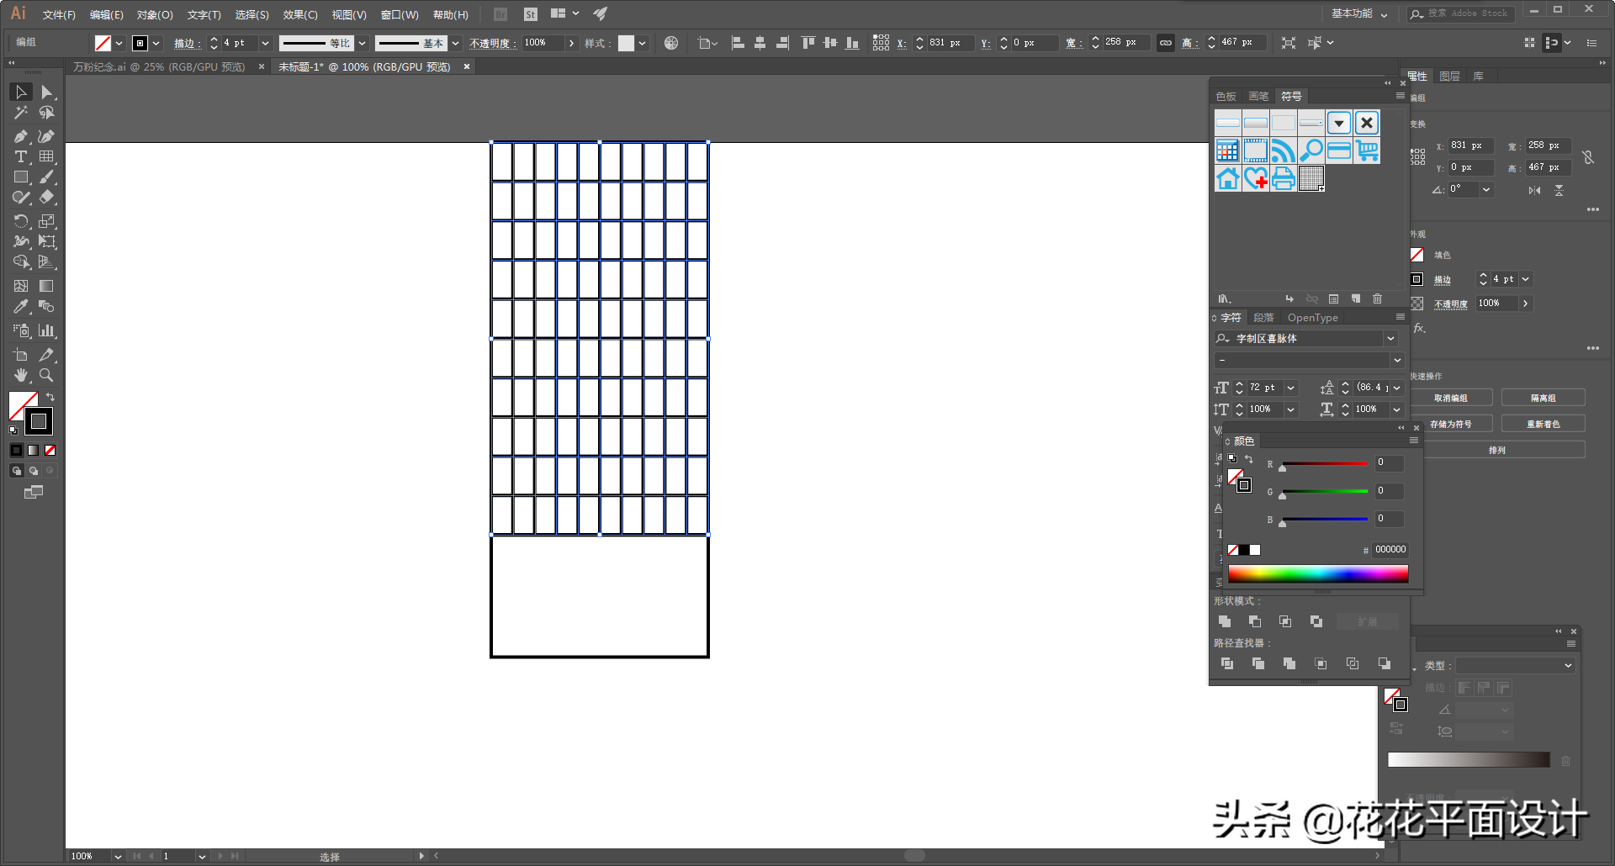Select the Rectangular Grid tool
Image resolution: width=1615 pixels, height=866 pixels.
pyautogui.click(x=47, y=157)
